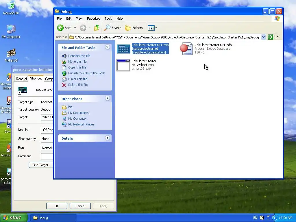
Task: Open the Back history dropdown arrow
Action: 75,28
